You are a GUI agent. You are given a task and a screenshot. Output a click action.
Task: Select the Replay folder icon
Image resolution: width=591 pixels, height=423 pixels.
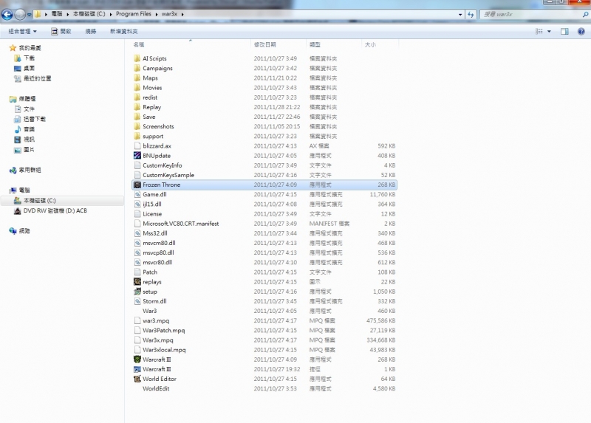tap(137, 107)
